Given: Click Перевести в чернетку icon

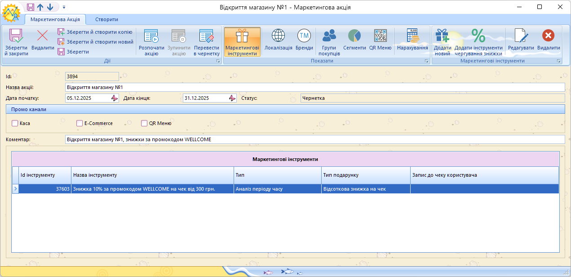Looking at the screenshot, I should [206, 36].
